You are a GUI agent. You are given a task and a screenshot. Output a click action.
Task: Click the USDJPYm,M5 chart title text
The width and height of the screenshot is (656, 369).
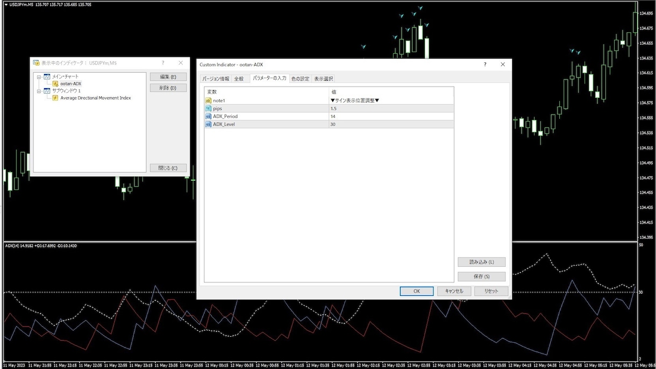[22, 4]
